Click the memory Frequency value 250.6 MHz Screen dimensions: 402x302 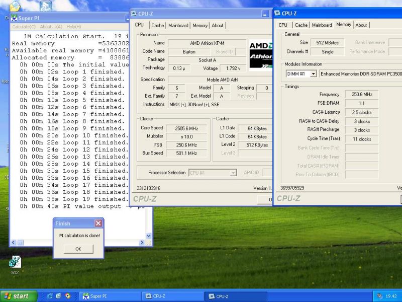tap(362, 95)
